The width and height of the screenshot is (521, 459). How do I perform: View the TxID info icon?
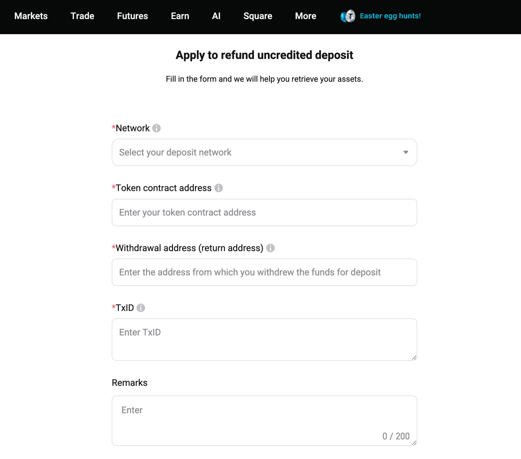[x=141, y=308]
